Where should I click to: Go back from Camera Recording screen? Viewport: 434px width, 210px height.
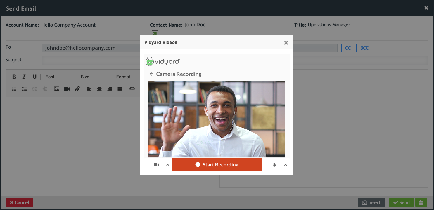(152, 74)
